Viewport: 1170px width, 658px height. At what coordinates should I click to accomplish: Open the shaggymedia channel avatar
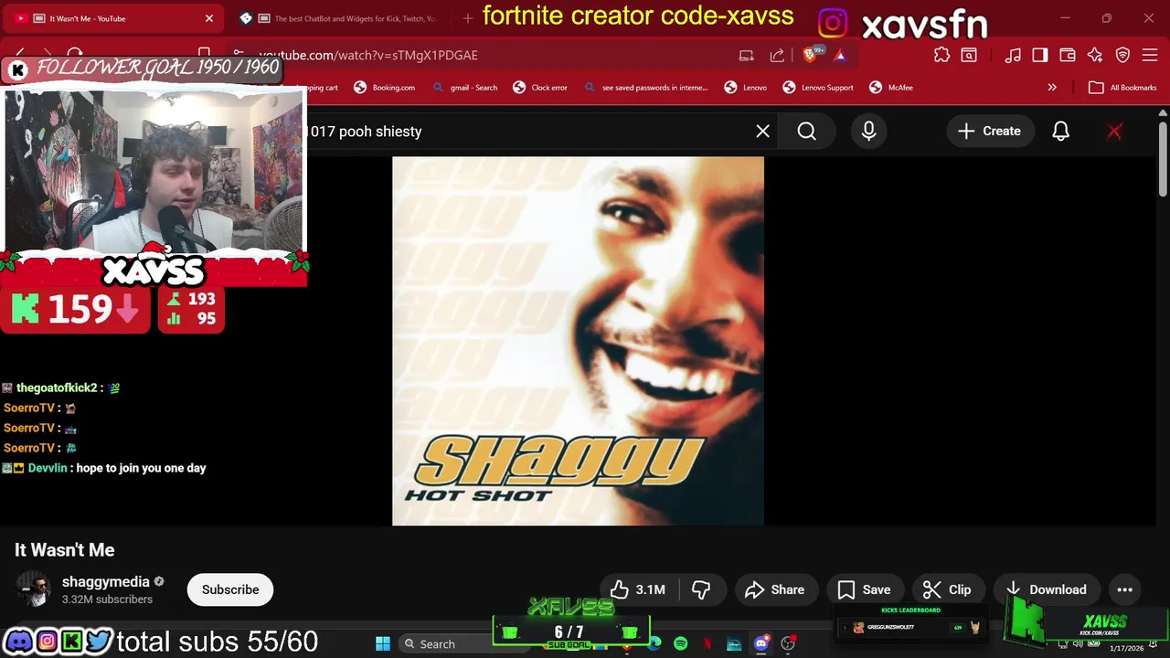33,589
